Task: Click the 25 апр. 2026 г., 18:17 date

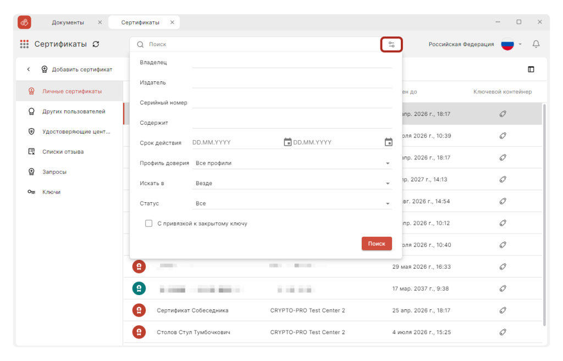Action: (x=421, y=310)
